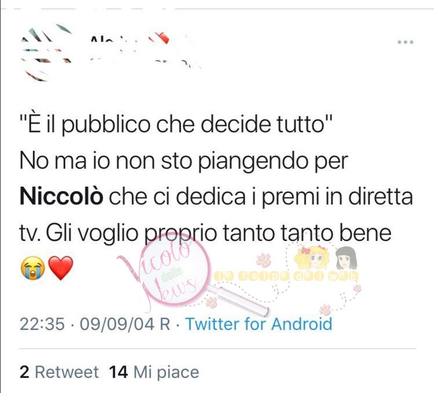Click the red heart in the username
Image resolution: width=434 pixels, height=393 pixels.
coord(160,38)
